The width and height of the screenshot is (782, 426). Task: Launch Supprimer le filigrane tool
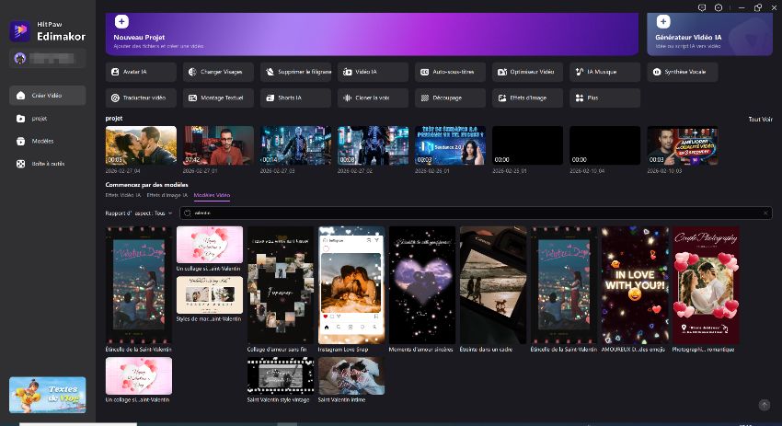point(295,72)
